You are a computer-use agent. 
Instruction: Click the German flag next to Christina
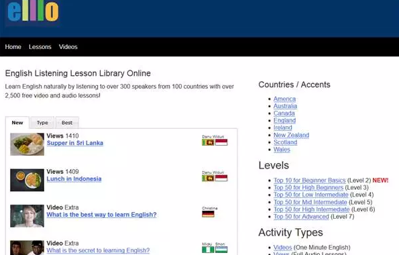click(x=208, y=214)
